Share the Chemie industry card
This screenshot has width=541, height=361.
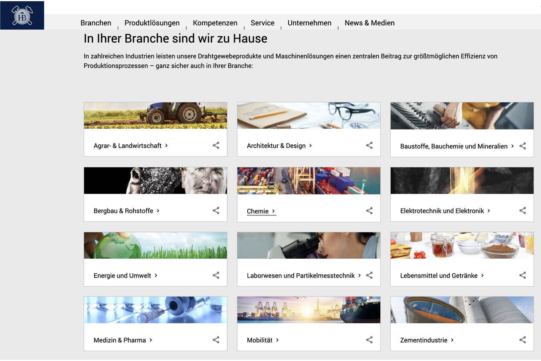(x=369, y=211)
